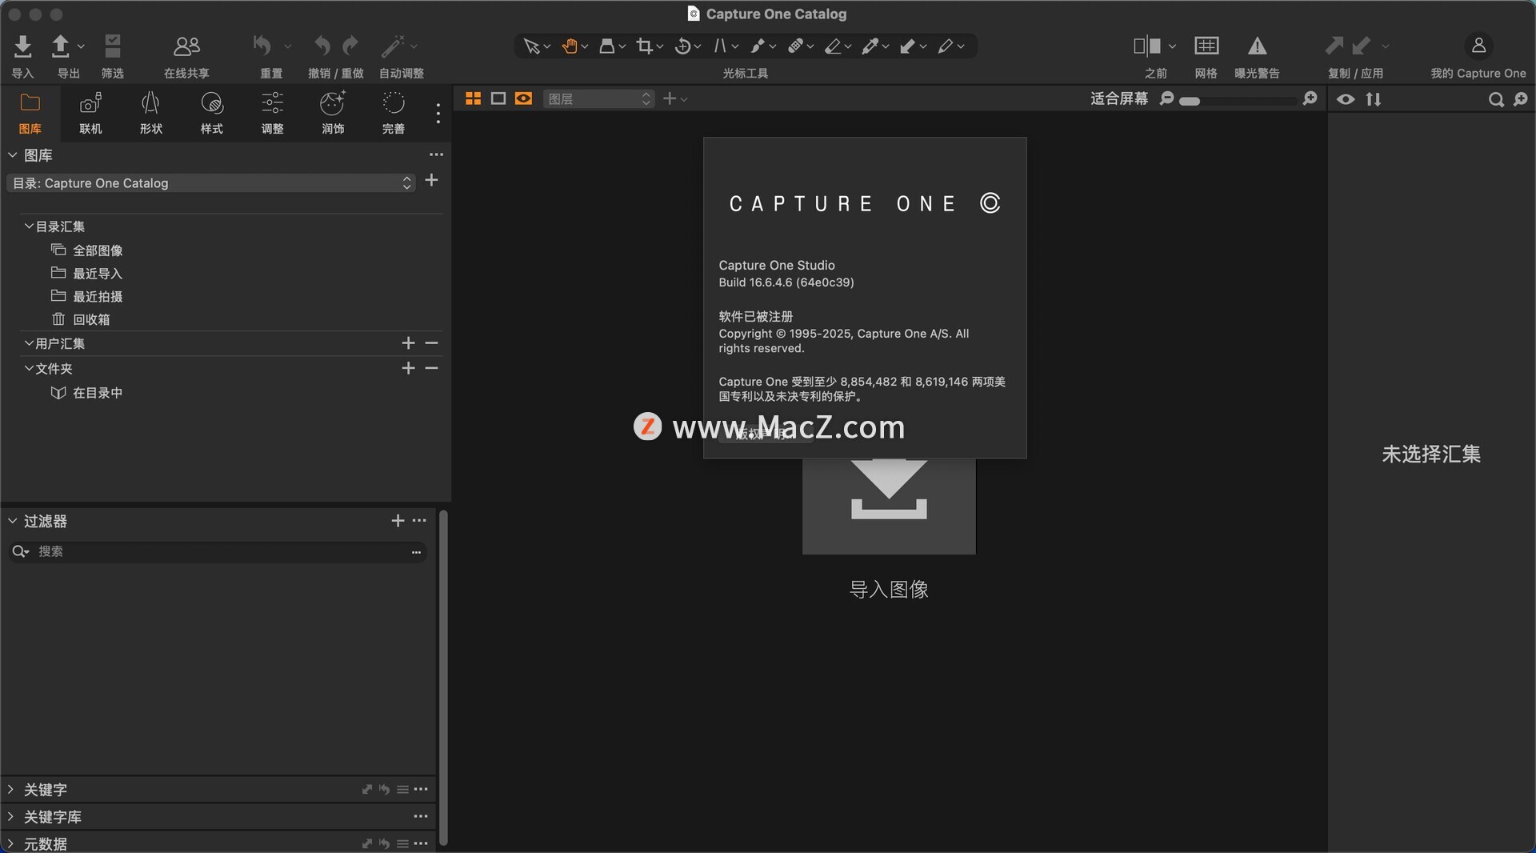Image resolution: width=1536 pixels, height=853 pixels.
Task: Select the white balance picker tool
Action: [x=870, y=46]
